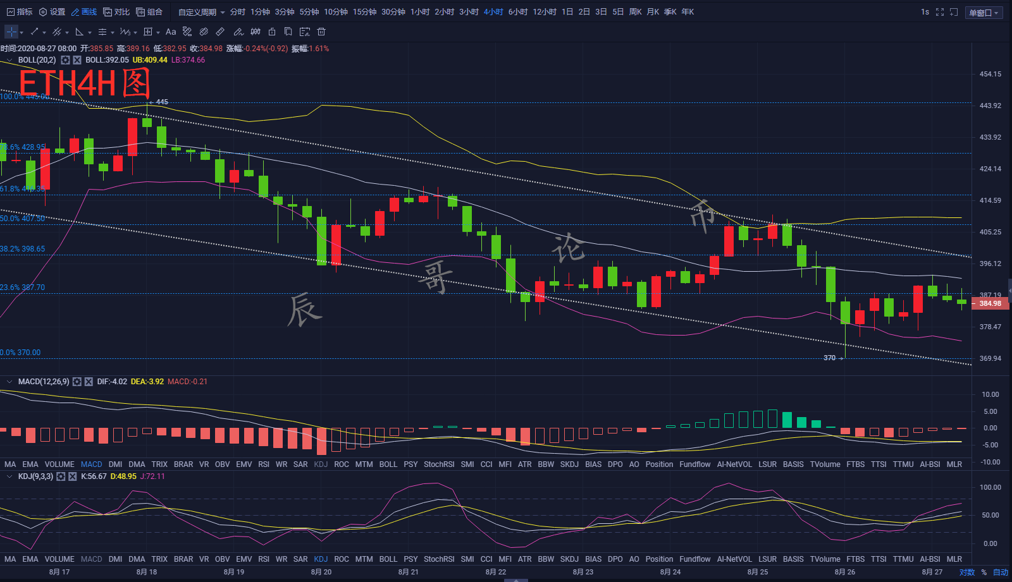Open the 设置 settings menu
The width and height of the screenshot is (1012, 582).
52,12
